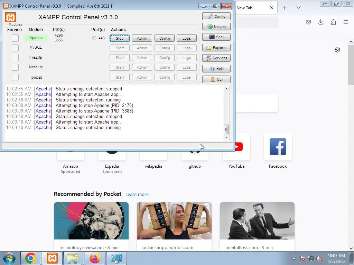Click the XAMPP taskbar icon
This screenshot has height=265, width=354.
coord(52,258)
